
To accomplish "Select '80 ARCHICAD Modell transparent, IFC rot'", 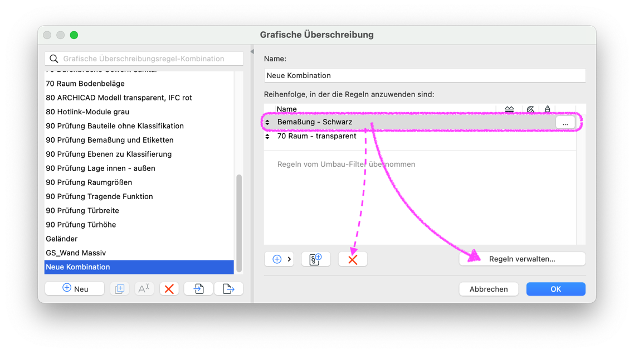I will point(139,98).
